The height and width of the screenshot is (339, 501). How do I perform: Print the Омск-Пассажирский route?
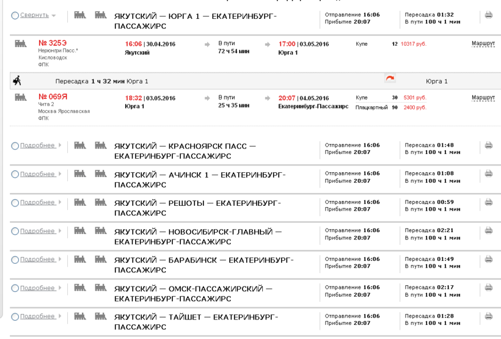[x=488, y=288]
